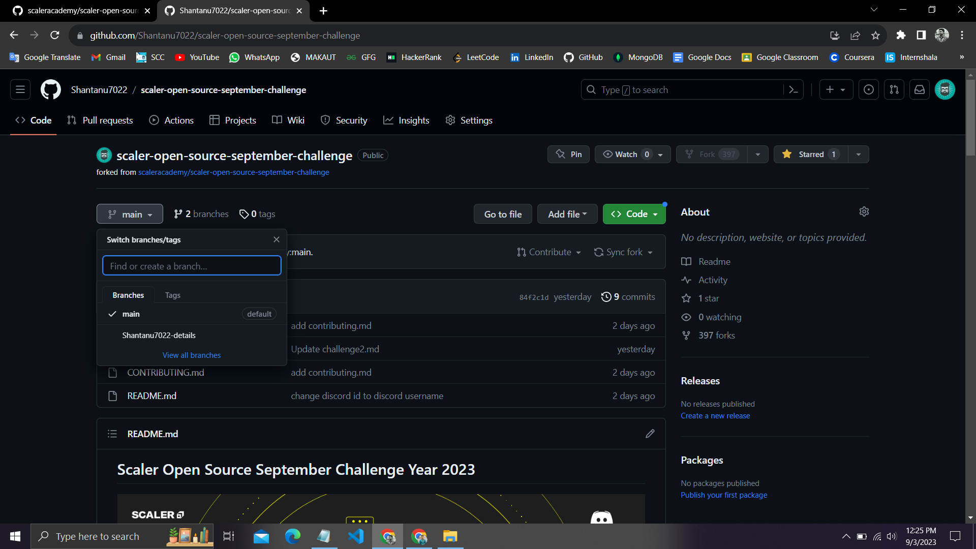Image resolution: width=976 pixels, height=549 pixels.
Task: Pin the repository
Action: pos(568,154)
